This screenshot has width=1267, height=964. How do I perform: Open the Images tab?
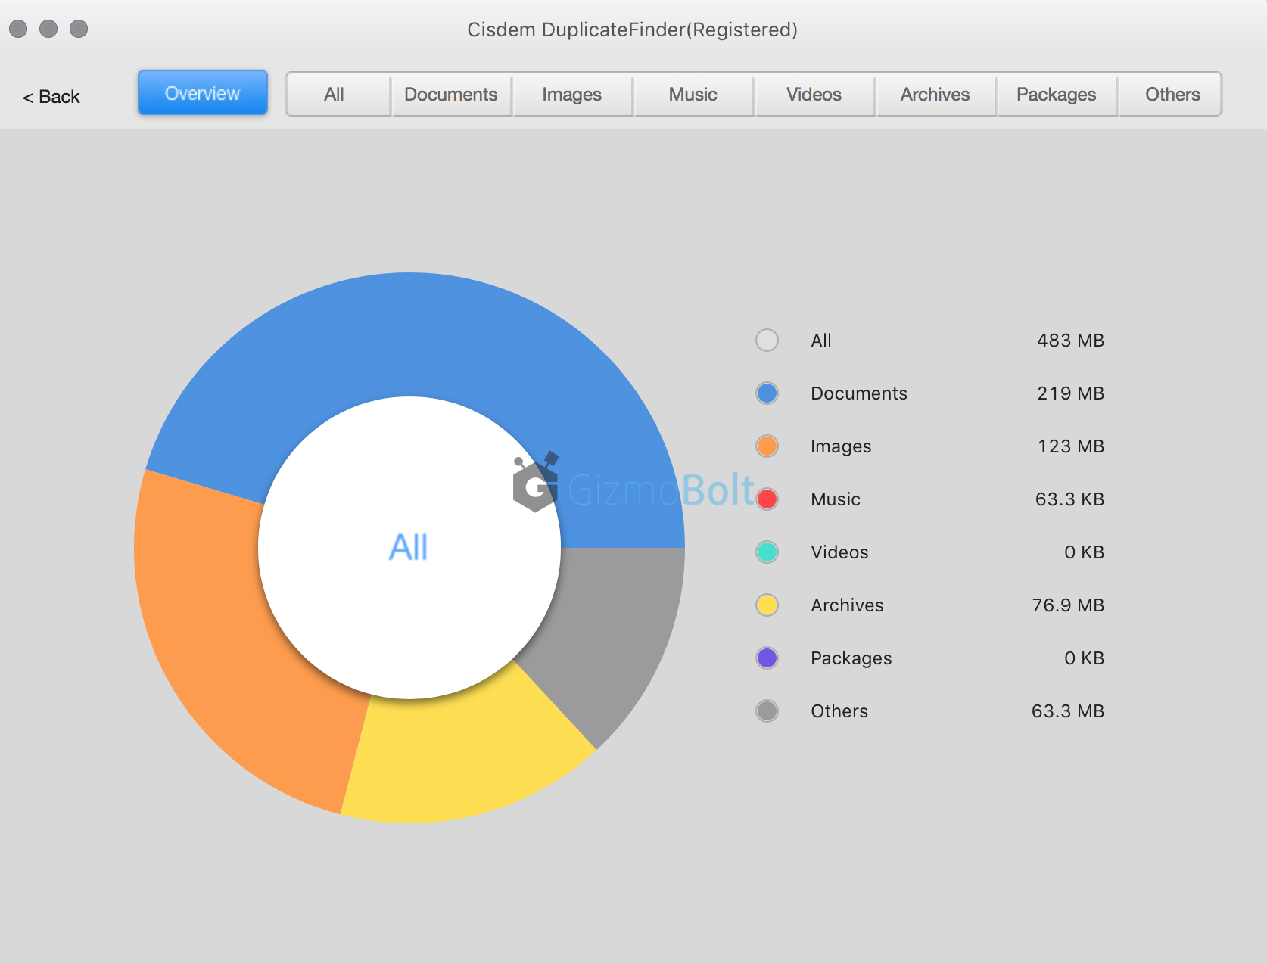572,95
